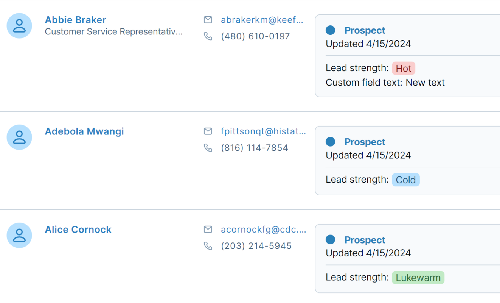Click the phone icon beside (203) 214-5945
This screenshot has height=303, width=500.
click(x=208, y=246)
